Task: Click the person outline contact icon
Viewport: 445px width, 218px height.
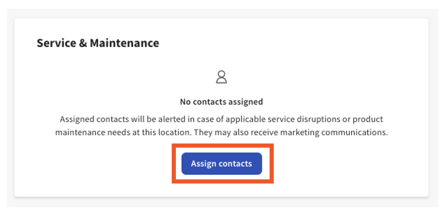Action: 222,77
